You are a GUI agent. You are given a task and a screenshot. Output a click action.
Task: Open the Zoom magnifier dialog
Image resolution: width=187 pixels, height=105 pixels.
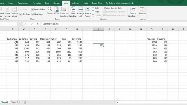pos(50,11)
